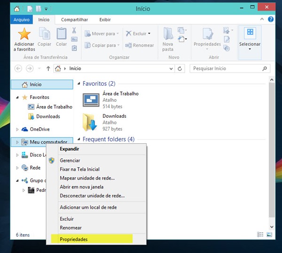Viewport: 282px width, 253px height.
Task: Click the Recortar scissors icon
Action: (x=74, y=30)
